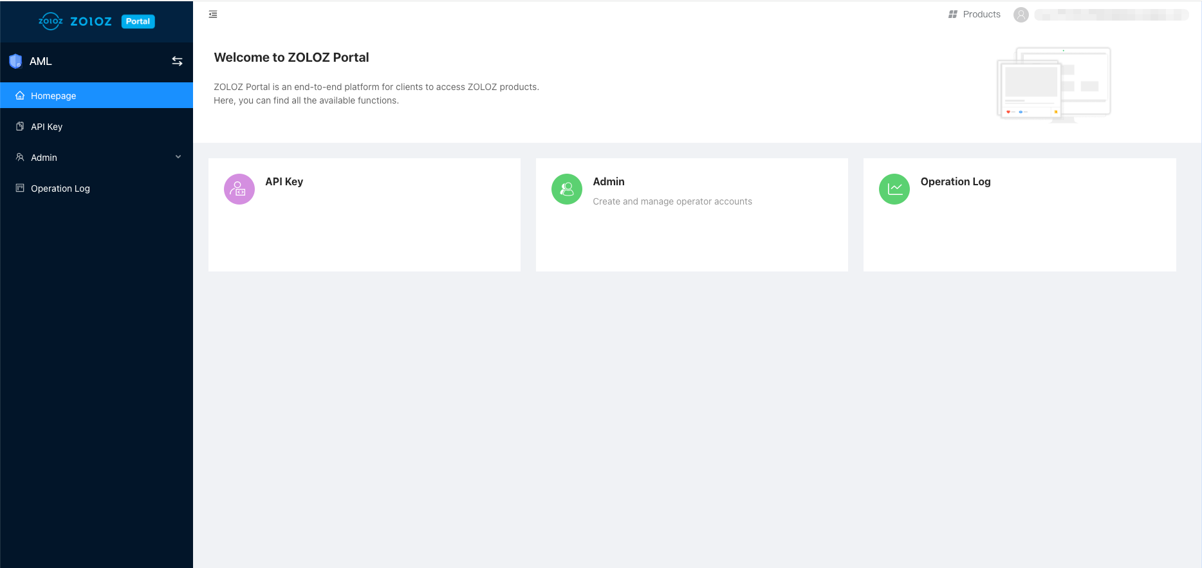Image resolution: width=1202 pixels, height=568 pixels.
Task: Open the Products menu in top bar
Action: 974,14
